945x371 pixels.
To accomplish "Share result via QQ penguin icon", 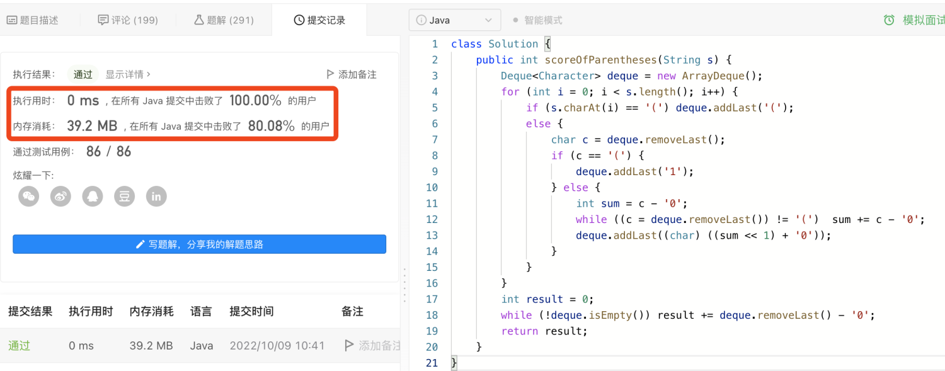I will [93, 196].
